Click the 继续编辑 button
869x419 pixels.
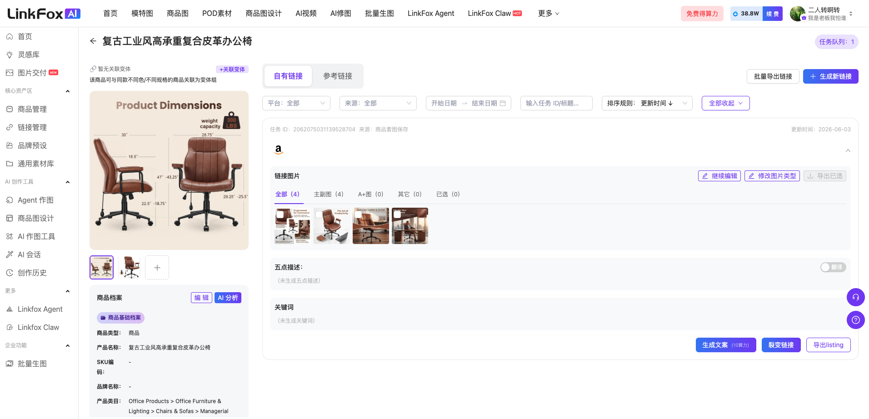click(x=719, y=176)
